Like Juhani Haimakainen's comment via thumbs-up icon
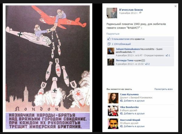 pyautogui.click(x=167, y=55)
